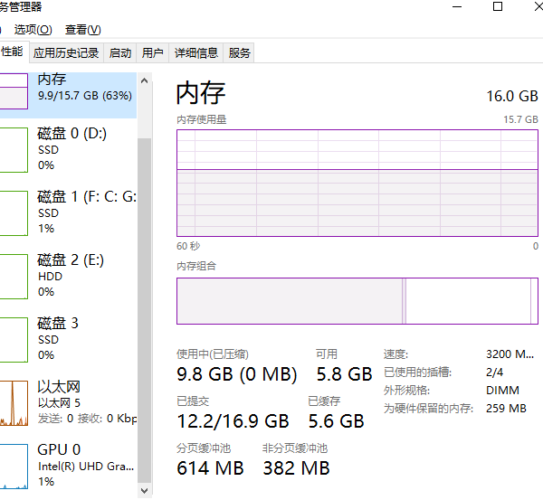Screen dimensions: 543x500
Task: Open the Details (详细信息) tab
Action: (x=196, y=53)
